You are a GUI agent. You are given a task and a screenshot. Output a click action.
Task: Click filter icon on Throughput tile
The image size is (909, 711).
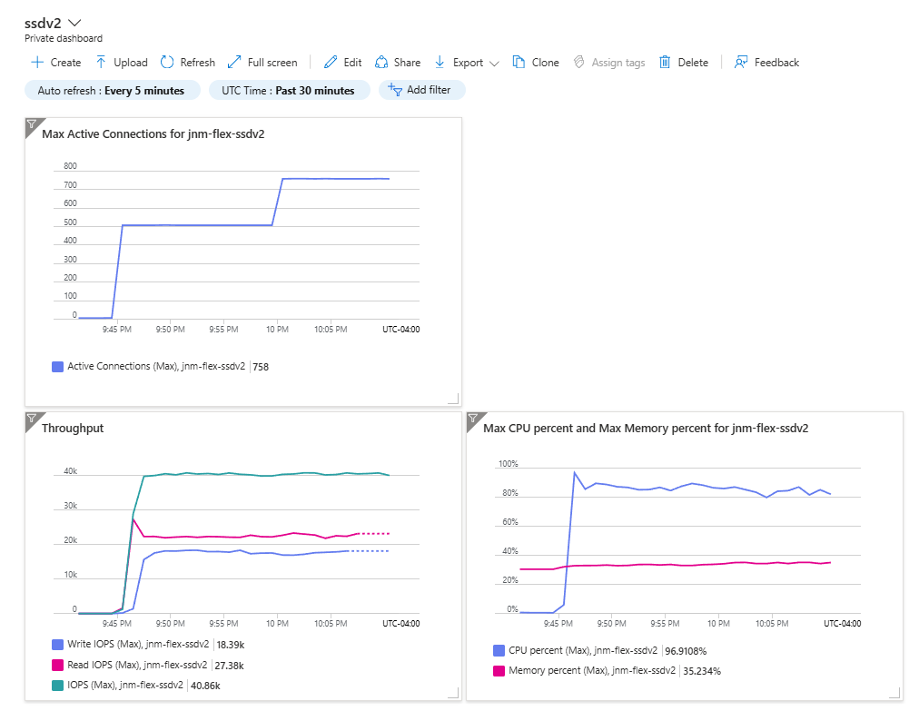pos(32,419)
